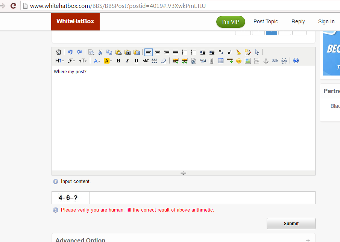The width and height of the screenshot is (340, 242).
Task: Open Sign In from top navigation
Action: 326,21
